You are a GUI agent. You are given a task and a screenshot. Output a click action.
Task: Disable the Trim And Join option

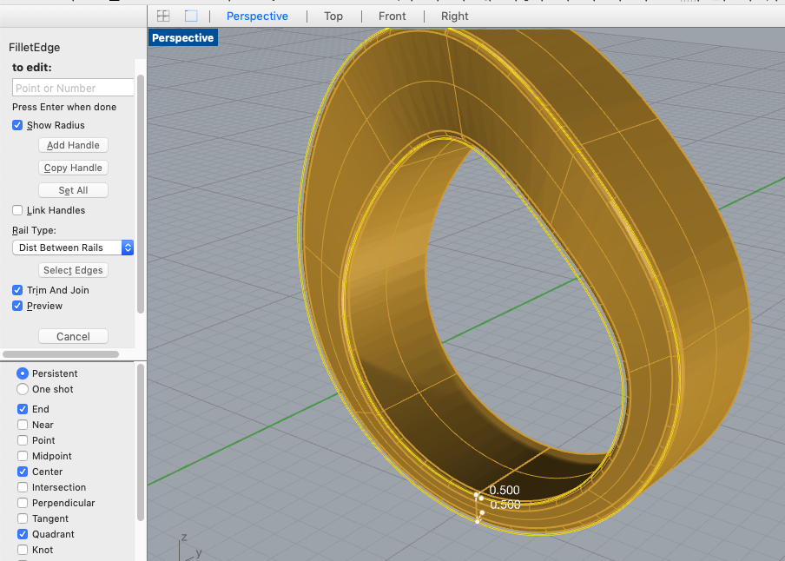[17, 290]
